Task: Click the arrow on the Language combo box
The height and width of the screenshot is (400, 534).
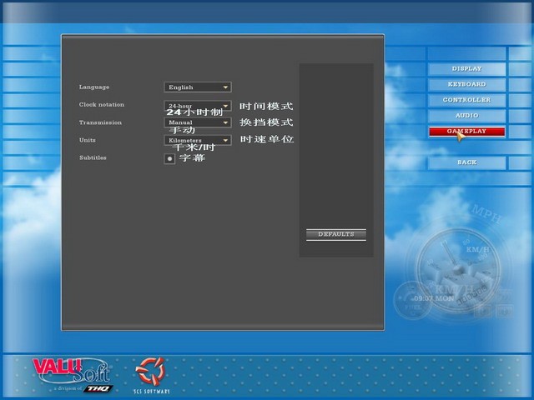Action: [x=225, y=87]
